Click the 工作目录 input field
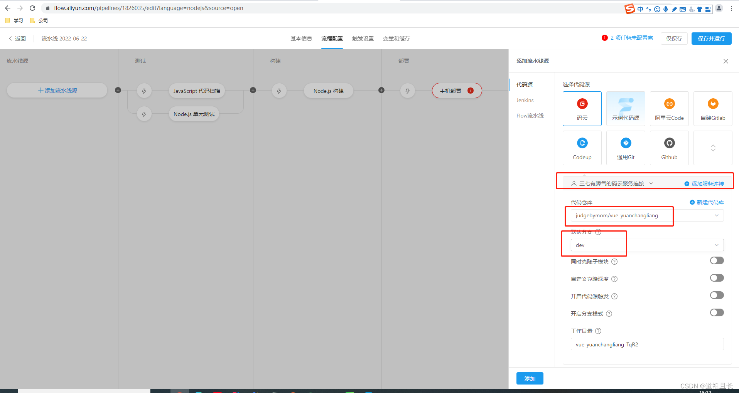The height and width of the screenshot is (393, 739). (x=647, y=344)
